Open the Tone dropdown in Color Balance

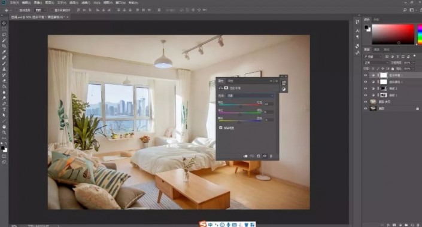[x=250, y=96]
